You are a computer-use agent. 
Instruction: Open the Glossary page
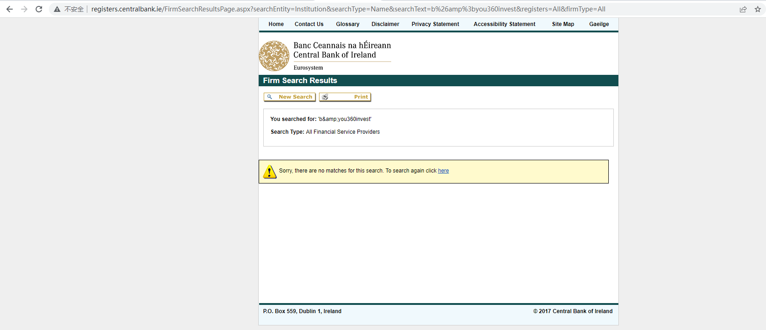pos(348,24)
